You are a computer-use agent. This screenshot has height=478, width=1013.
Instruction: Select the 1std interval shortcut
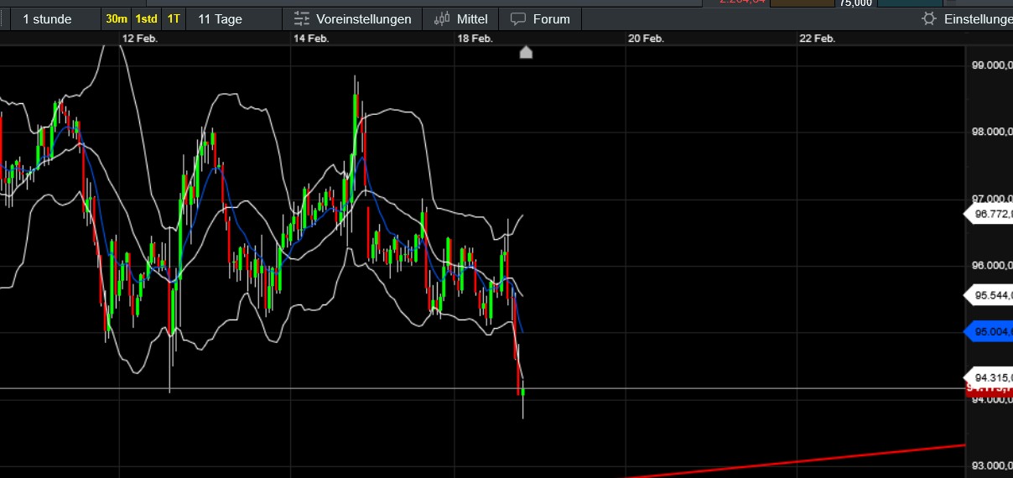tap(146, 18)
